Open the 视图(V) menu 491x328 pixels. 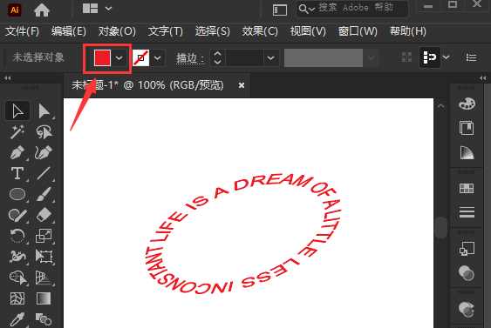point(308,31)
